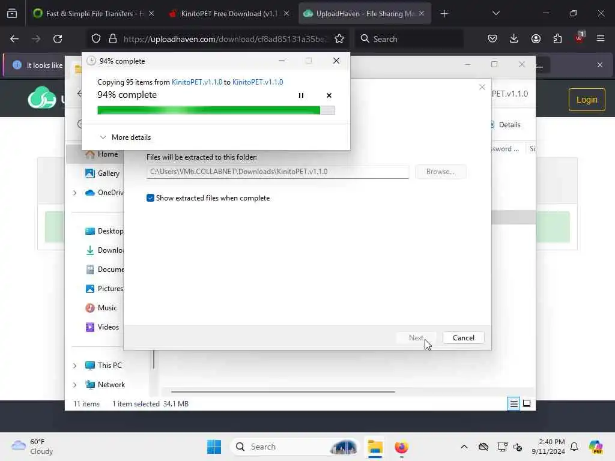The image size is (615, 461).
Task: Open the Firefox application menu
Action: [601, 39]
